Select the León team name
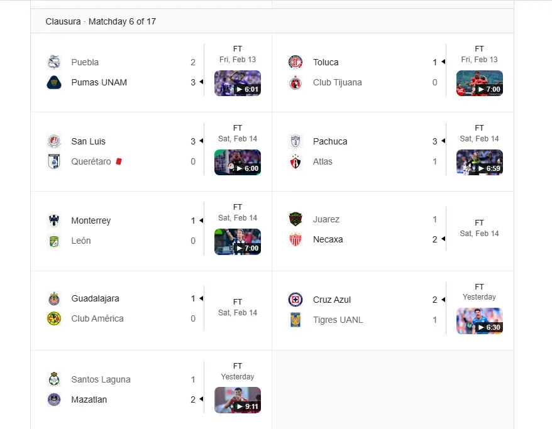The width and height of the screenshot is (552, 429). point(81,241)
